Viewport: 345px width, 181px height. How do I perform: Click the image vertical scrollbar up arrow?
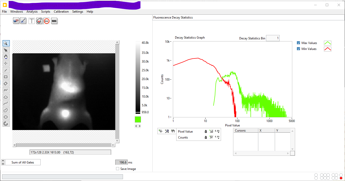pos(117,42)
